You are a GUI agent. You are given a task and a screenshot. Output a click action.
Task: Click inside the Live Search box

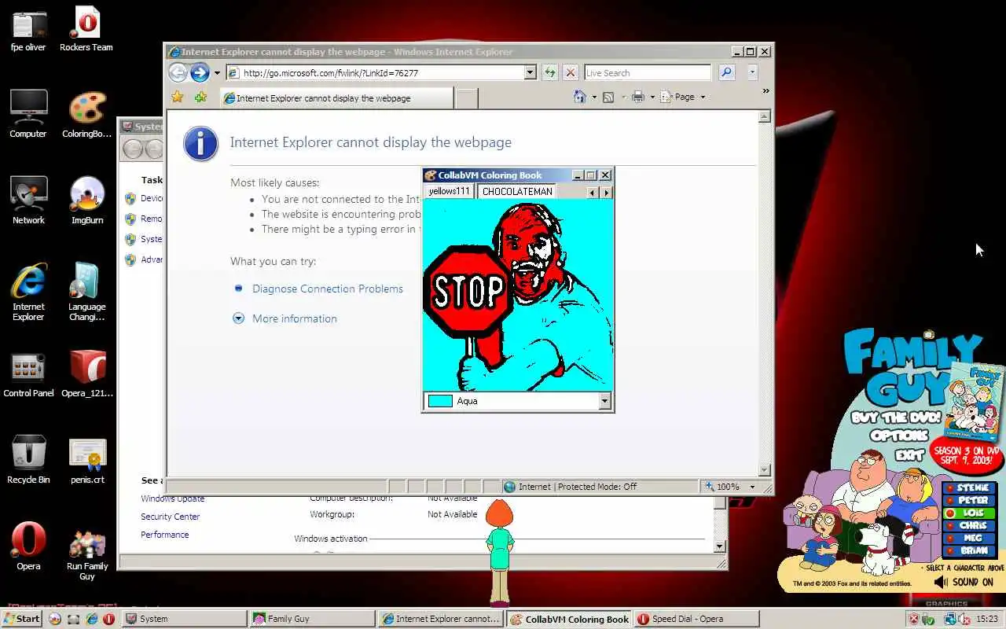tap(647, 73)
